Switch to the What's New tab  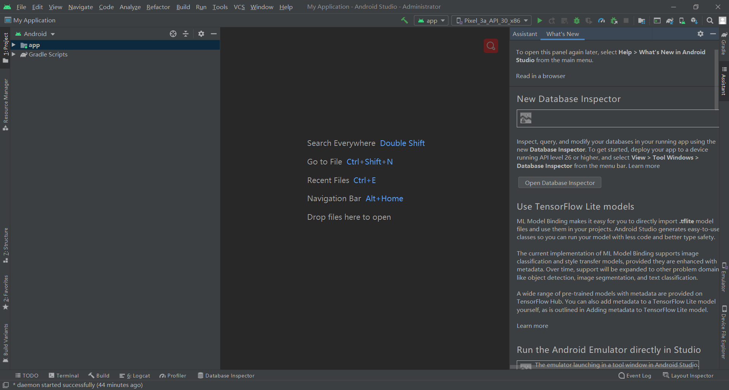pyautogui.click(x=562, y=34)
